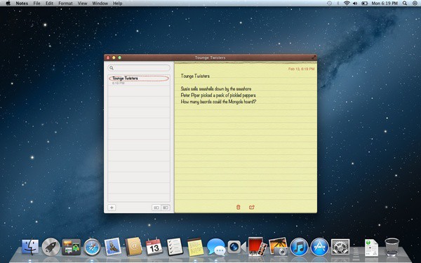The width and height of the screenshot is (421, 263).
Task: Open the App Store dock icon
Action: 319,247
